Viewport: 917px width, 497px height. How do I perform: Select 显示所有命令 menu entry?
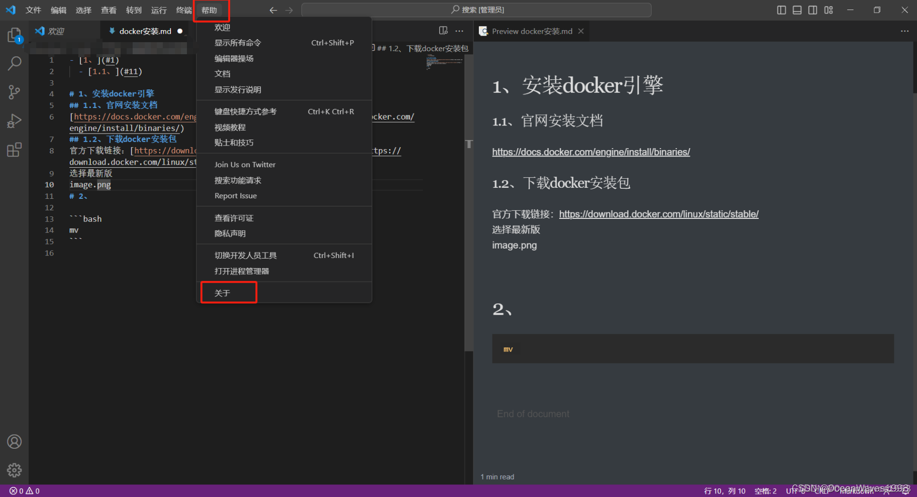pos(284,43)
